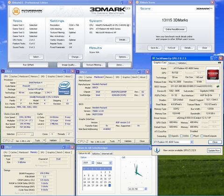Open Bench tab in the top-left CPU-Z window
224x196 pixels.
click(60, 76)
